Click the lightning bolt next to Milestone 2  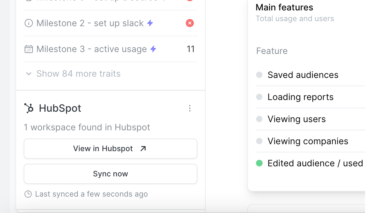[x=150, y=23]
